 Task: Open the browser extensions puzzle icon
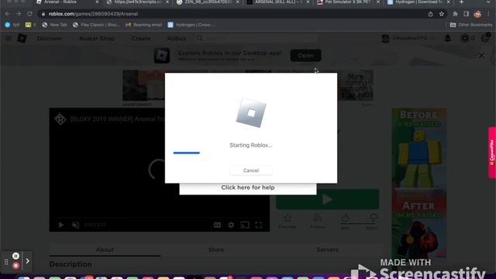(455, 14)
